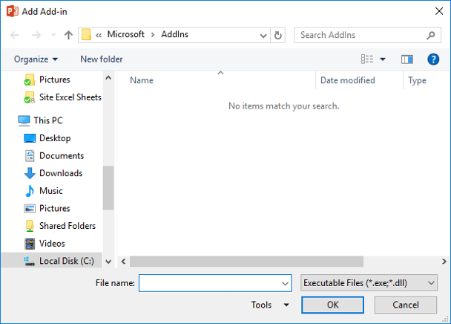Sort by the Type column
451x324 pixels.
point(417,80)
